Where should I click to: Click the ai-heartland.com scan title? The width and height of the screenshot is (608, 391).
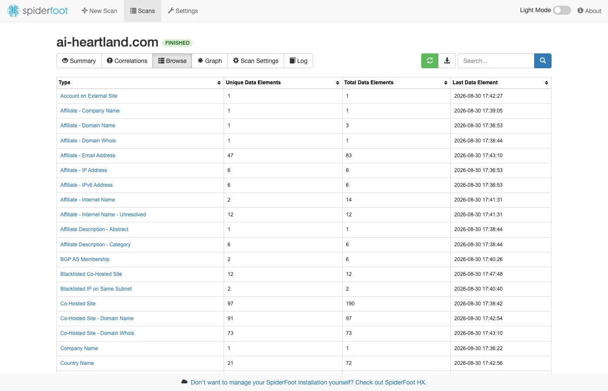107,42
